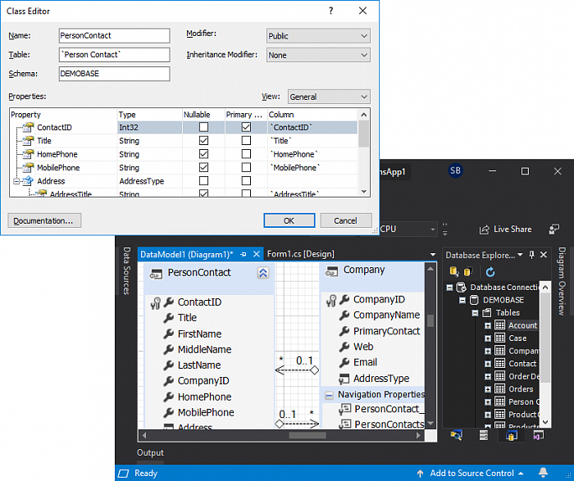
Task: Toggle Nullable checkbox for HomePhone row
Action: 203,154
